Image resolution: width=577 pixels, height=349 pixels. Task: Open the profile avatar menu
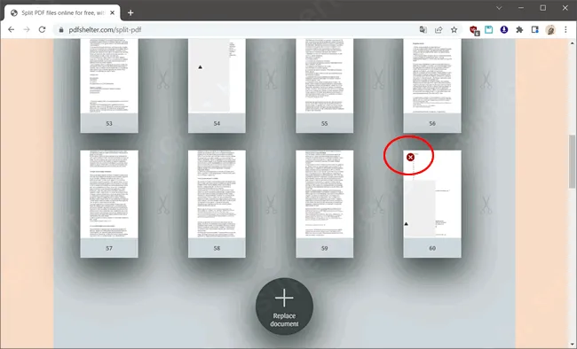[550, 30]
